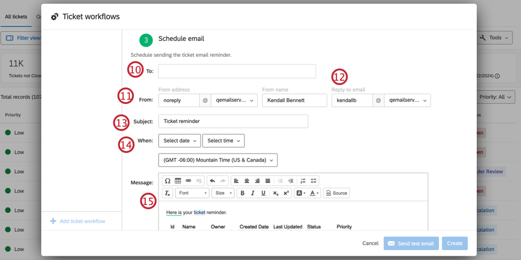Image resolution: width=521 pixels, height=260 pixels.
Task: Center align the message text
Action: [x=246, y=180]
